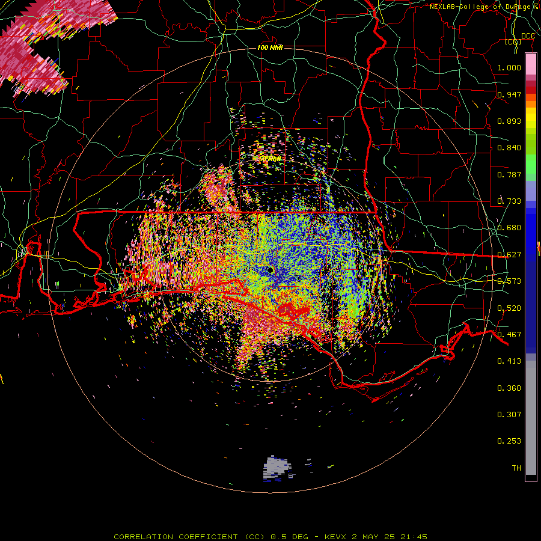541x541 pixels.
Task: Click the 0.520 scale value
Action: 509,308
